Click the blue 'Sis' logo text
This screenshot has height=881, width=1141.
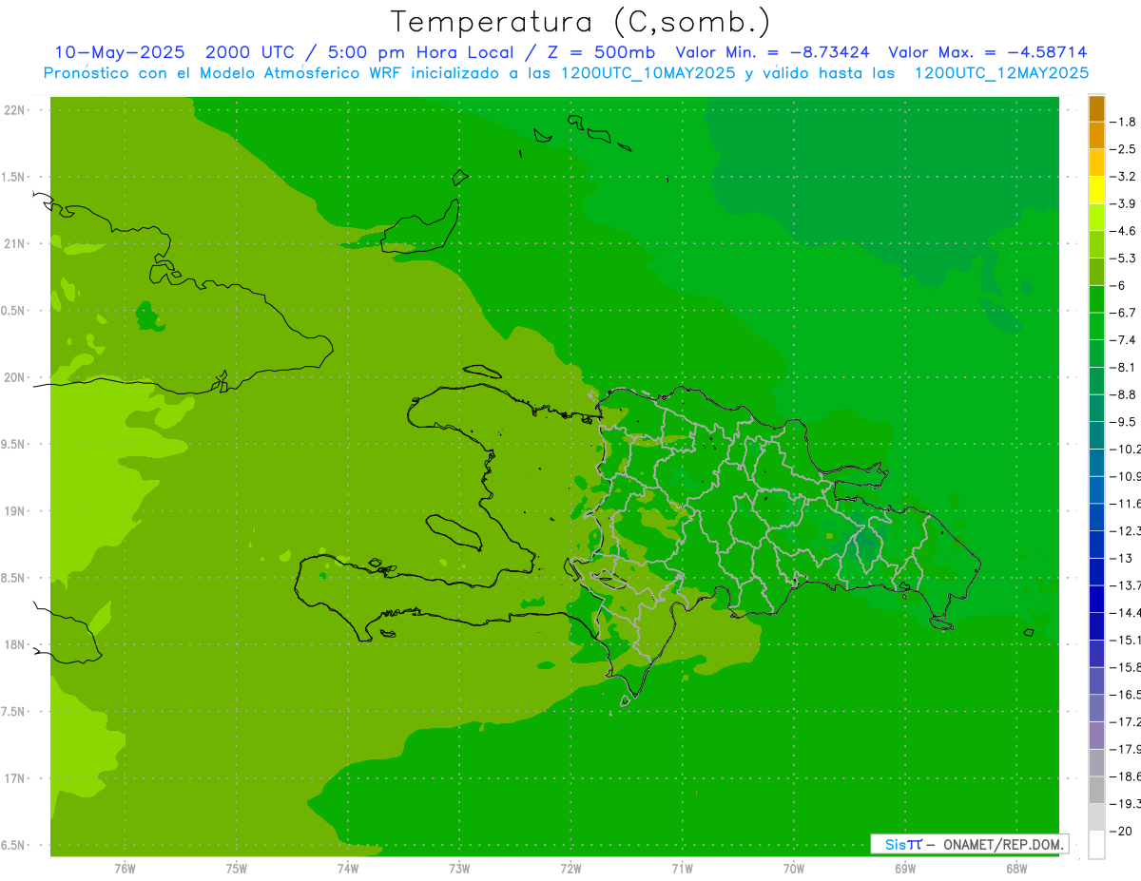click(x=897, y=844)
